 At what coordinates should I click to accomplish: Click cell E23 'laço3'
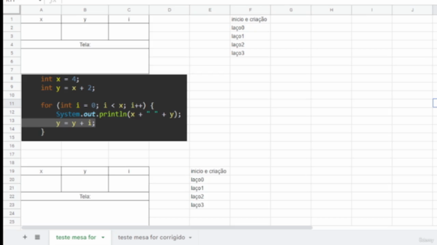(210, 205)
